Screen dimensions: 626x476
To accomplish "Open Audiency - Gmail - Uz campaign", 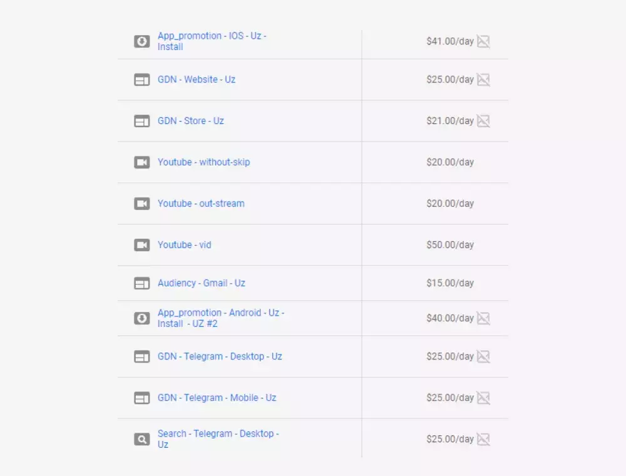I will pos(202,283).
